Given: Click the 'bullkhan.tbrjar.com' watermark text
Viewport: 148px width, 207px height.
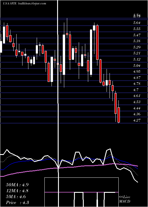Looking at the screenshot, I should click(x=32, y=4).
